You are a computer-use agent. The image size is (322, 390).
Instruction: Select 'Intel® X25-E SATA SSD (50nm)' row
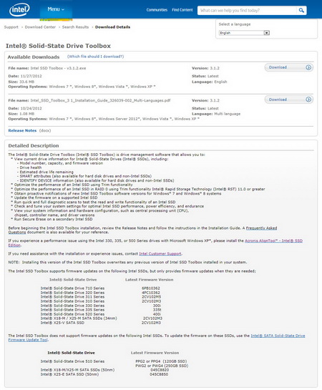[x=69, y=374]
